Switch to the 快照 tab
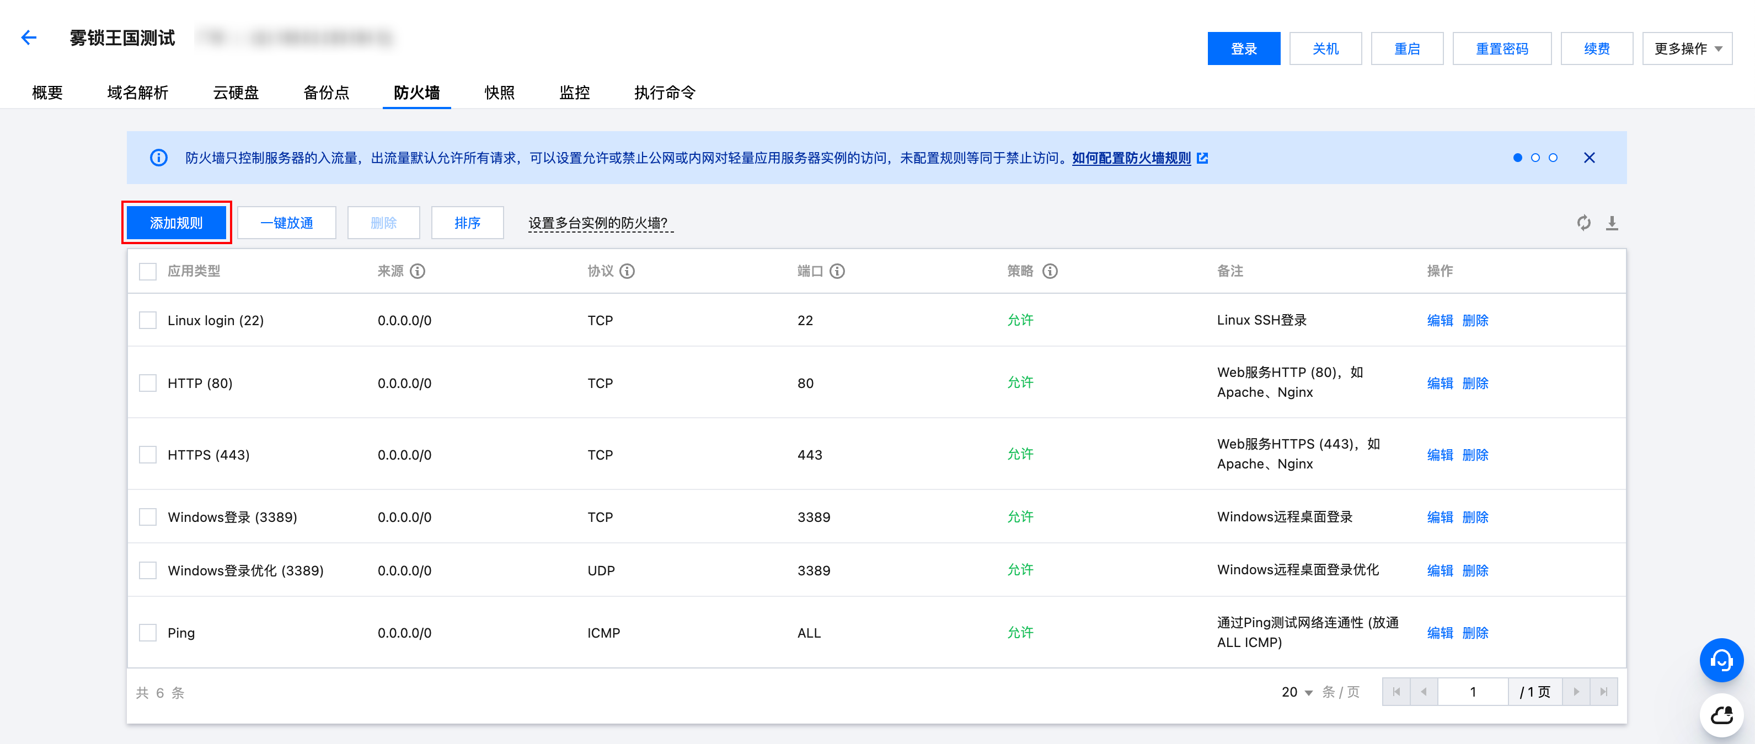Viewport: 1755px width, 744px height. (499, 93)
